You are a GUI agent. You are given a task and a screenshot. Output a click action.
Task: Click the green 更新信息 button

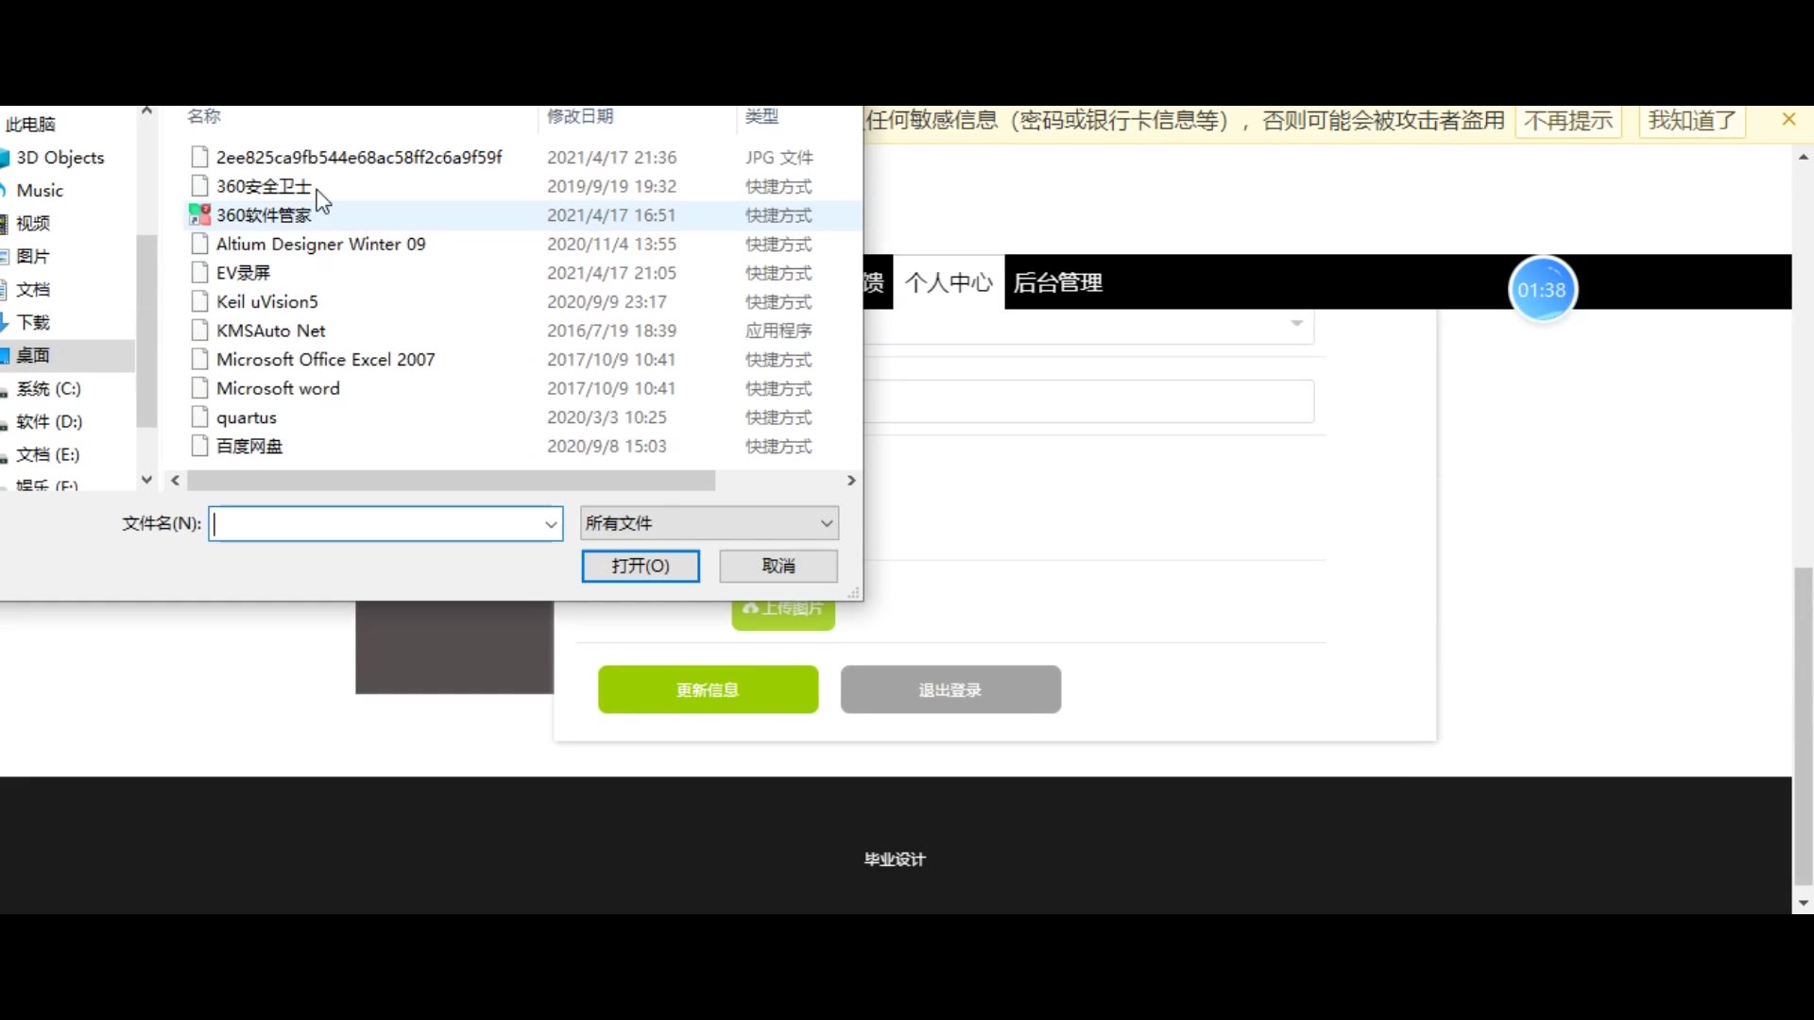click(x=708, y=689)
